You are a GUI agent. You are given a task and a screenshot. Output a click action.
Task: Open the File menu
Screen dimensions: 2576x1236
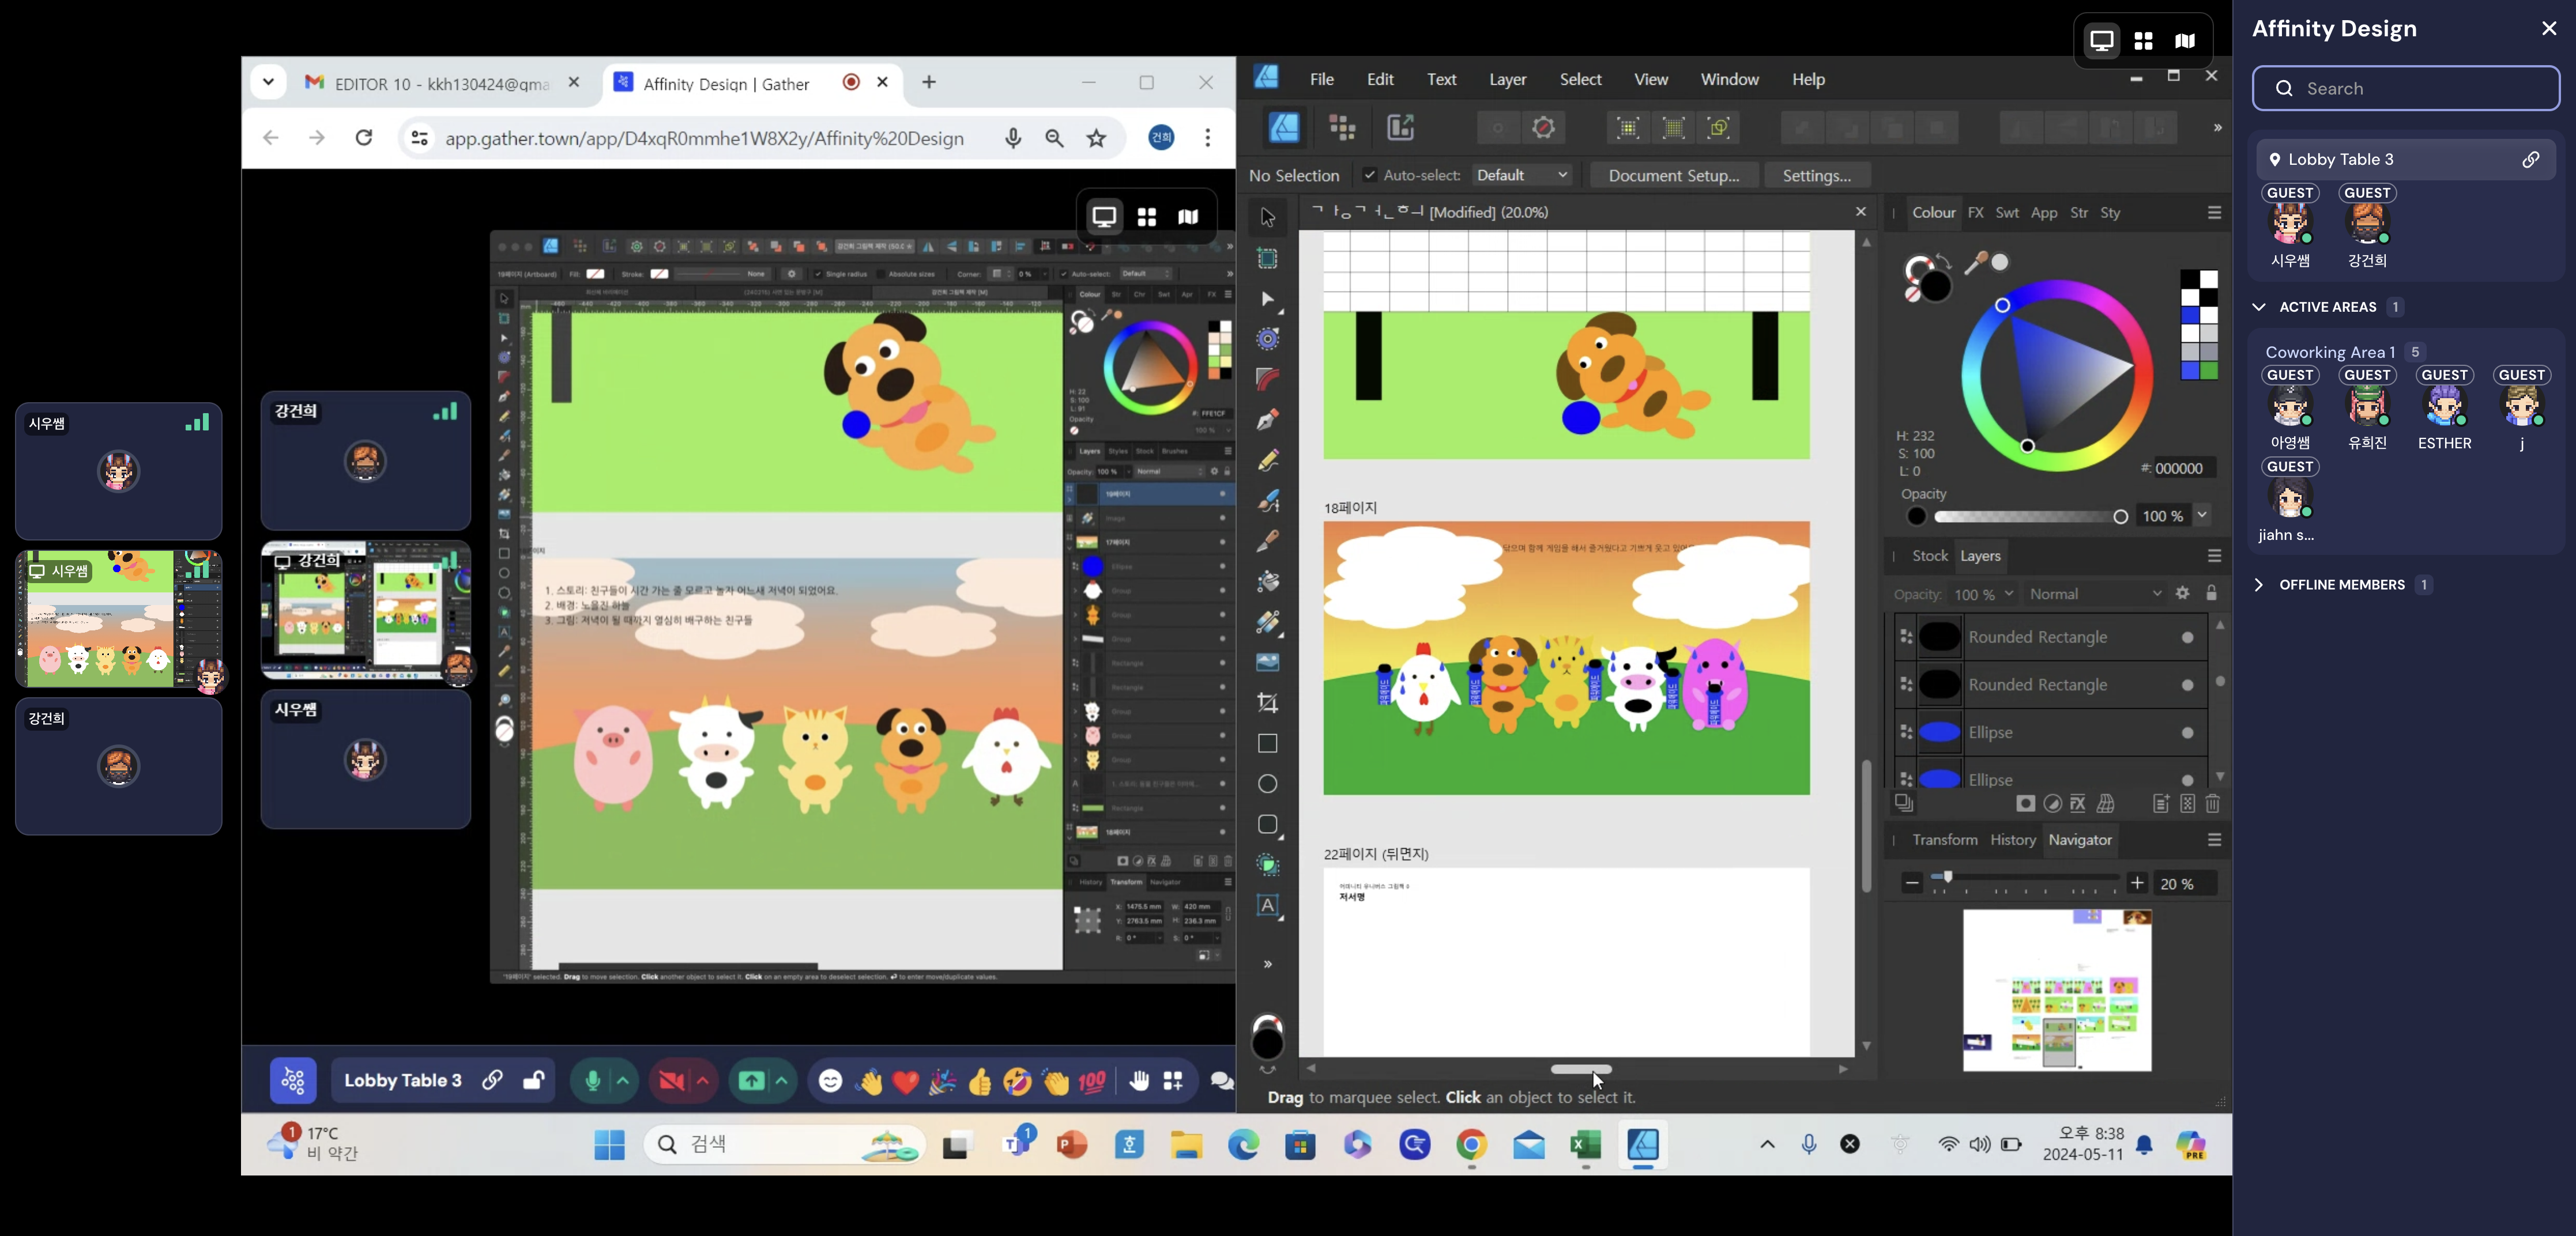click(1321, 79)
